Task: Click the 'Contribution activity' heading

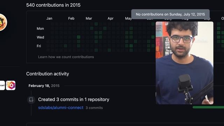Action: tap(48, 74)
